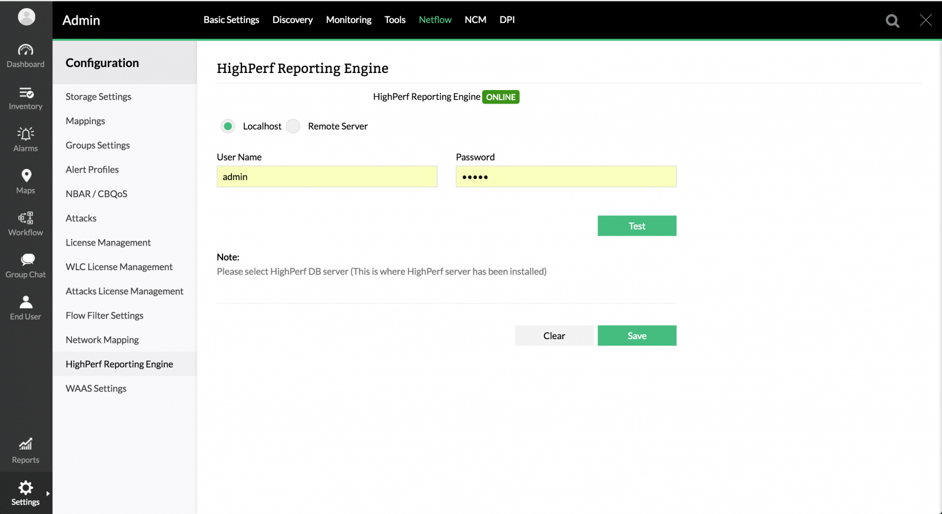
Task: Click the User Name input field
Action: click(327, 177)
